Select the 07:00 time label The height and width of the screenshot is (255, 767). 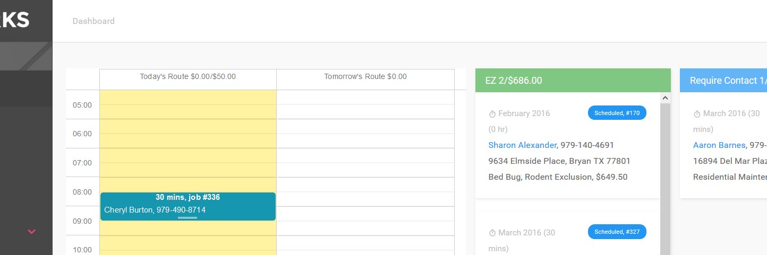82,163
